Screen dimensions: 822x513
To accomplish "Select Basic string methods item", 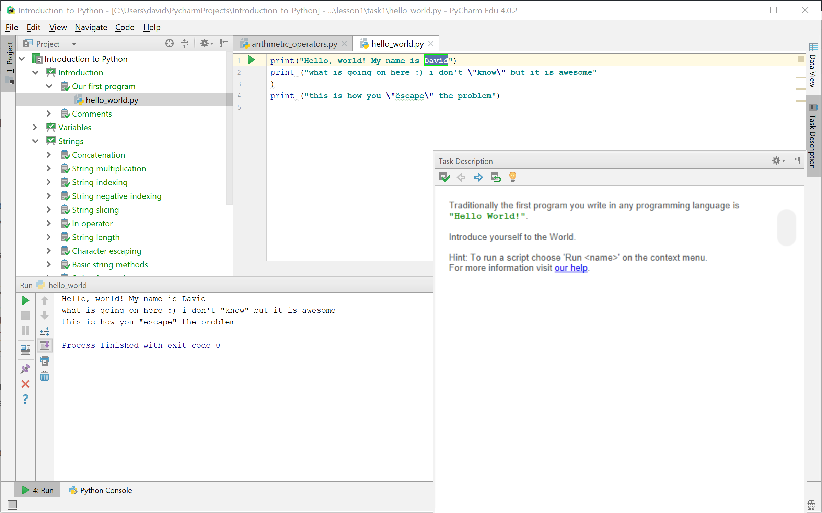I will tap(110, 265).
